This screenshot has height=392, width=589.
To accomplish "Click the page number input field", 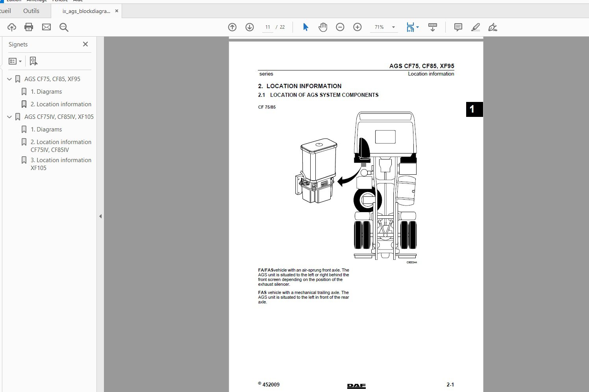I will (268, 27).
